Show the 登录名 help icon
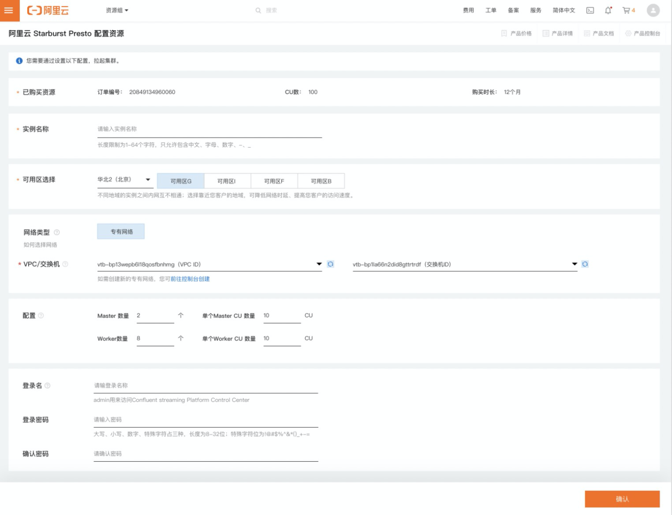The width and height of the screenshot is (672, 515). click(47, 386)
